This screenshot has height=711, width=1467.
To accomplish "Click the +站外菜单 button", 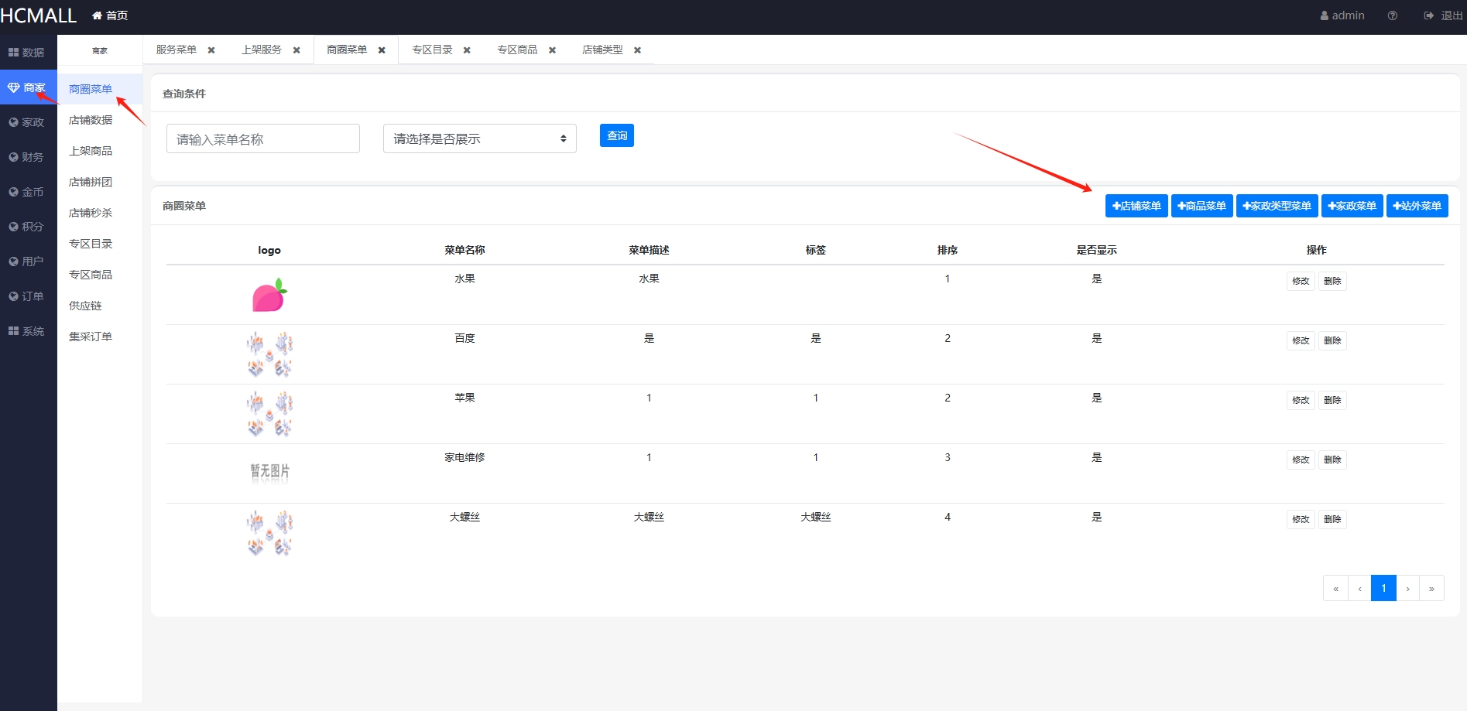I will click(1417, 206).
